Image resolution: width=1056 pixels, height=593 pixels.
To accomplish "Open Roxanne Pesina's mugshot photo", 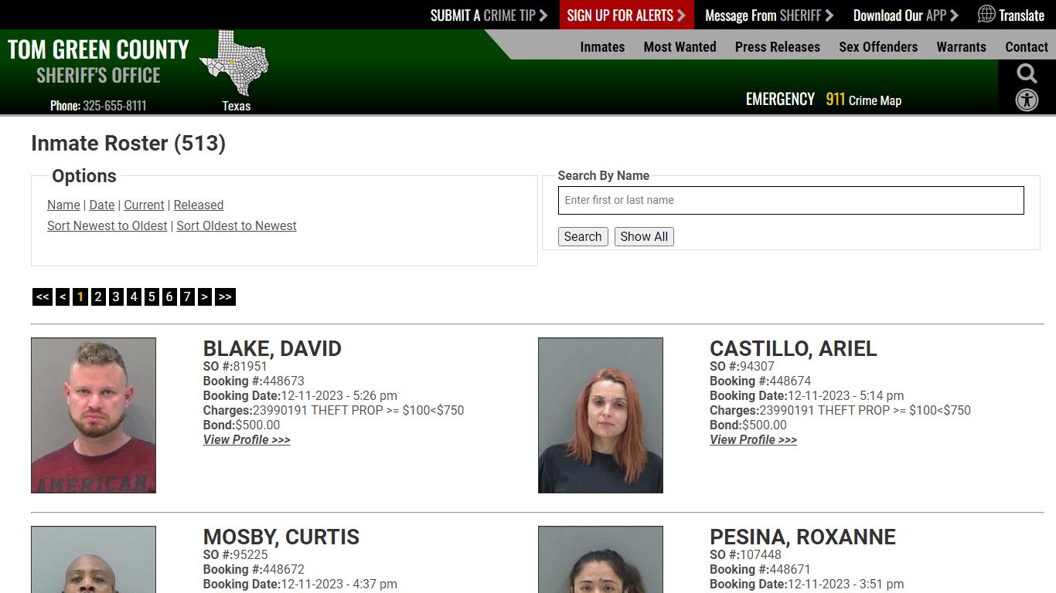I will click(x=601, y=560).
